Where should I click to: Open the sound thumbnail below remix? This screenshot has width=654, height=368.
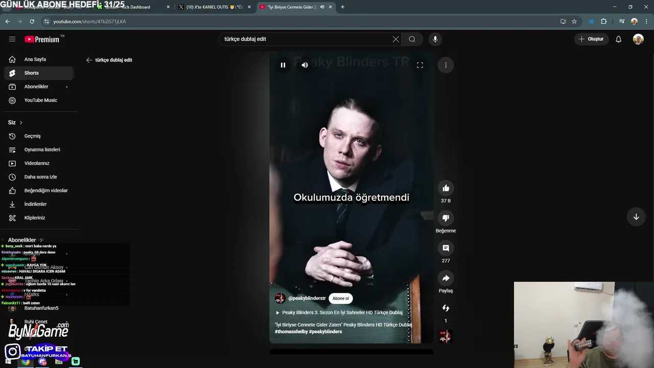[x=446, y=336]
